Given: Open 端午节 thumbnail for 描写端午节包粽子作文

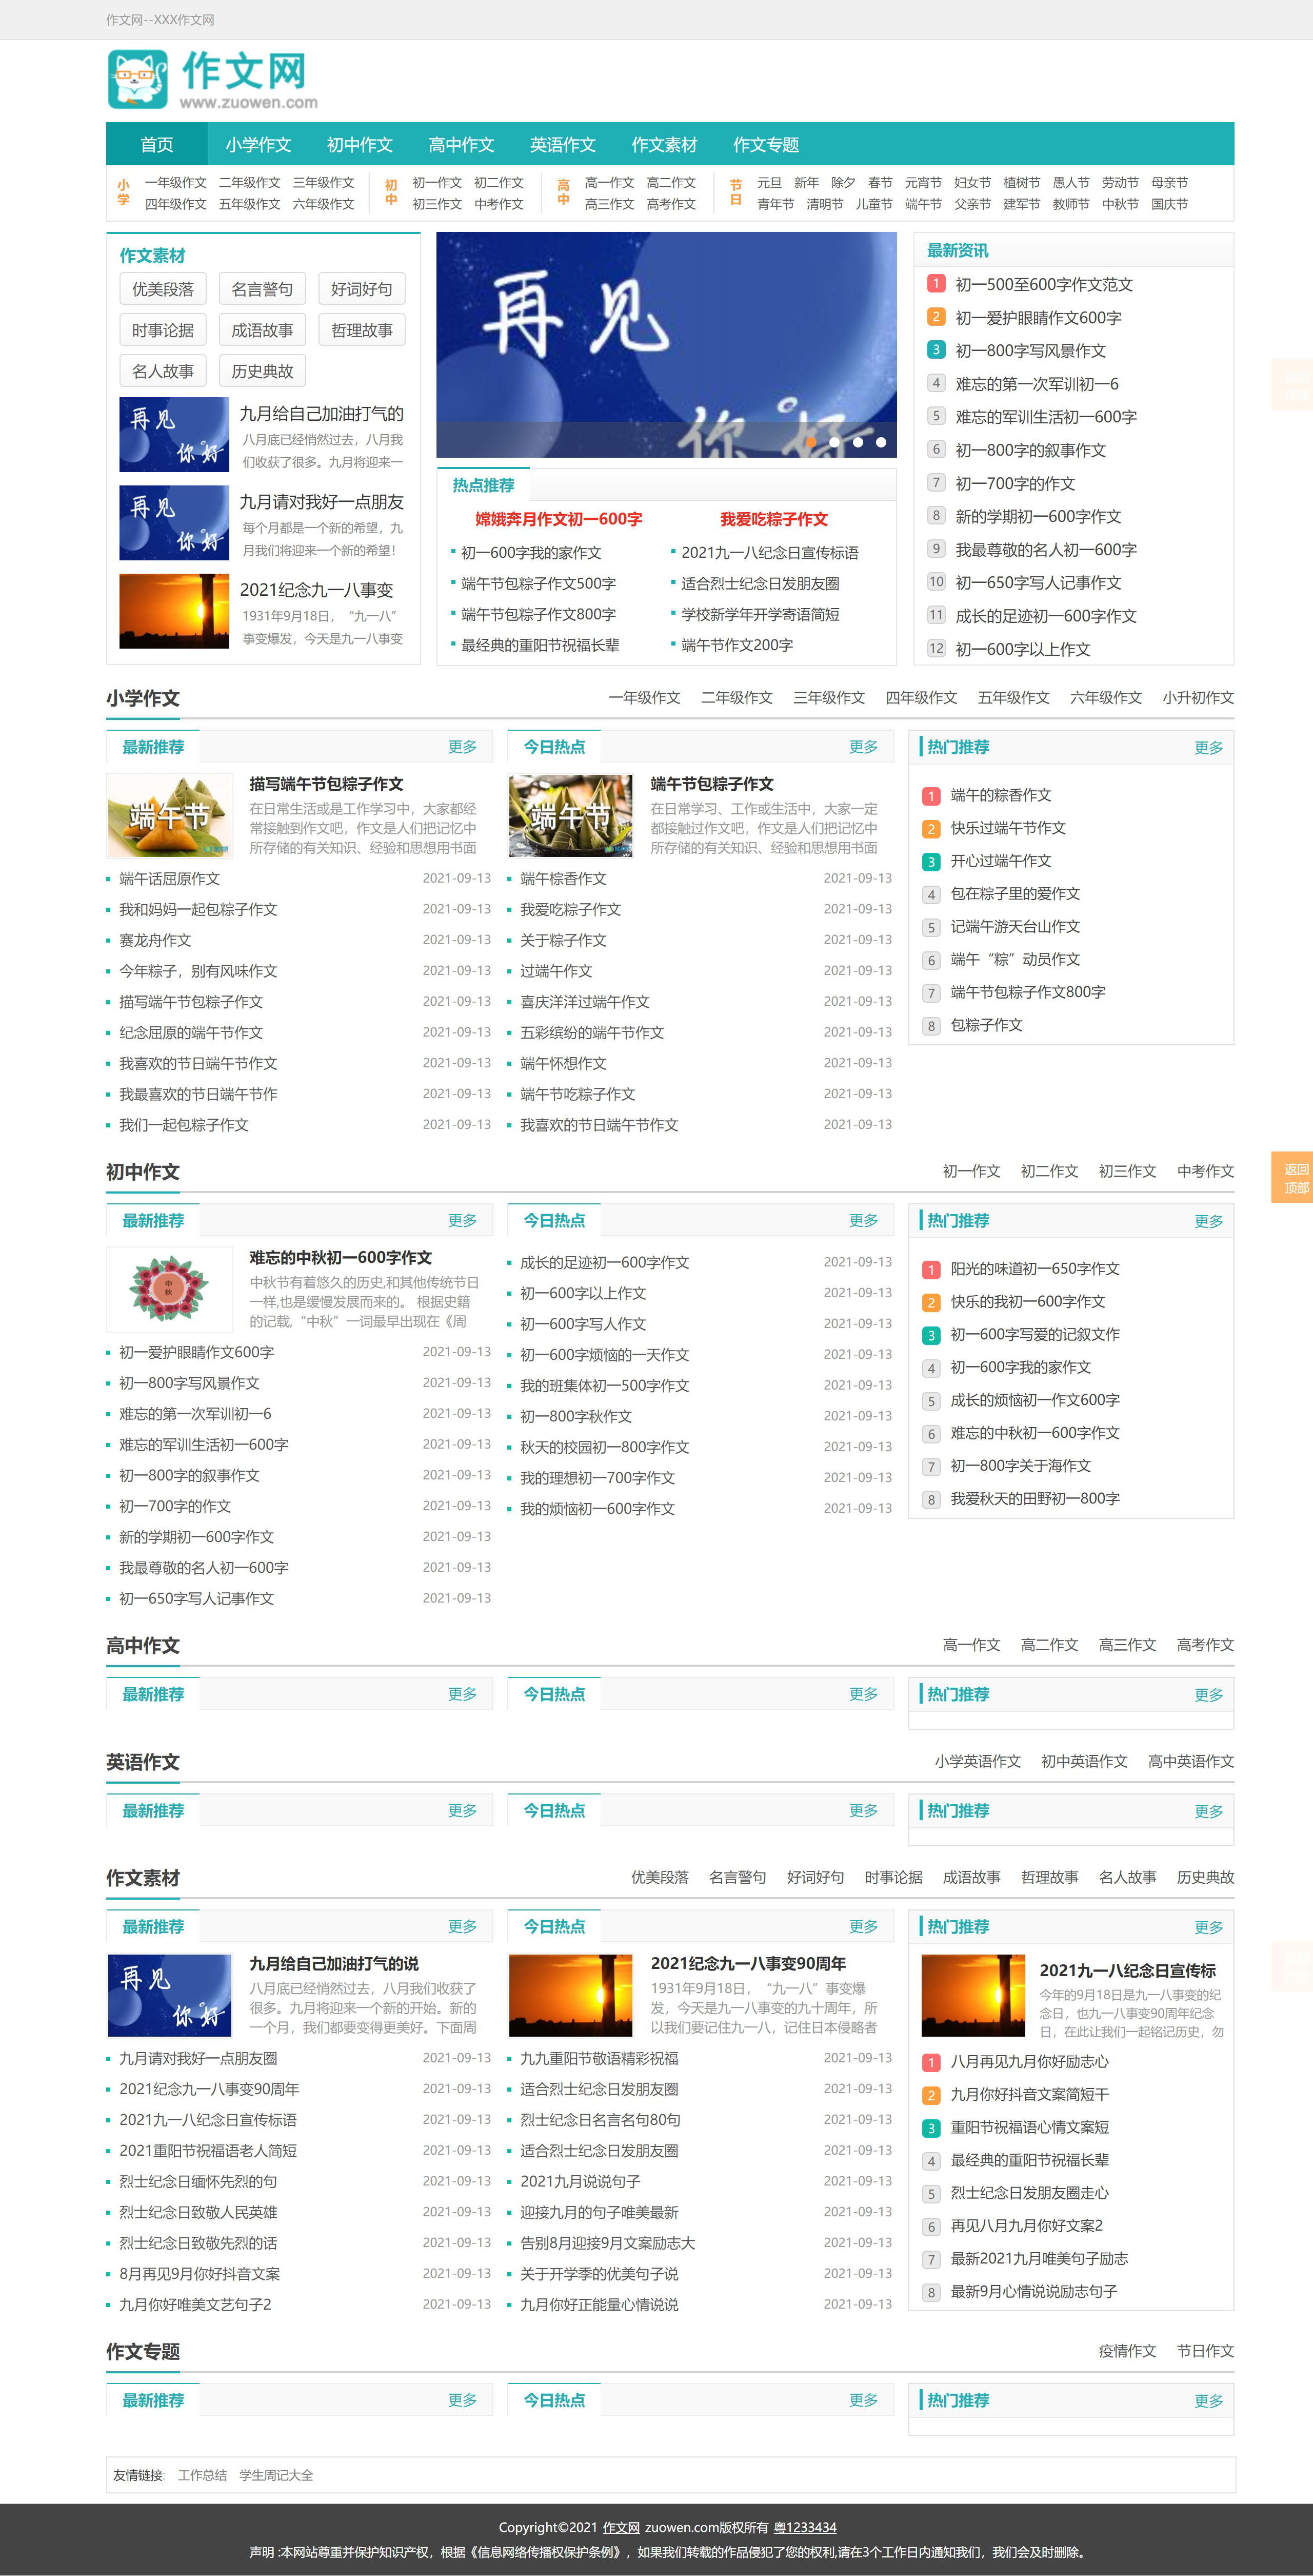Looking at the screenshot, I should [169, 816].
